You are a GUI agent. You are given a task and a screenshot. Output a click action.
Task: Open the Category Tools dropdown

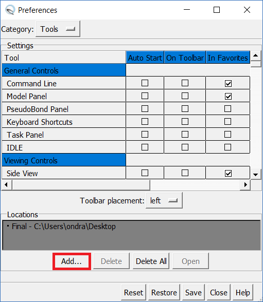[58, 29]
